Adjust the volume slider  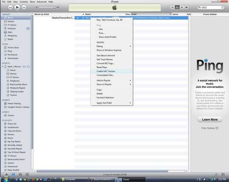pos(48,7)
